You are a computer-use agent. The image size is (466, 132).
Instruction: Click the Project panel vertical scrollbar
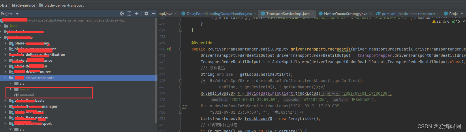click(x=156, y=70)
